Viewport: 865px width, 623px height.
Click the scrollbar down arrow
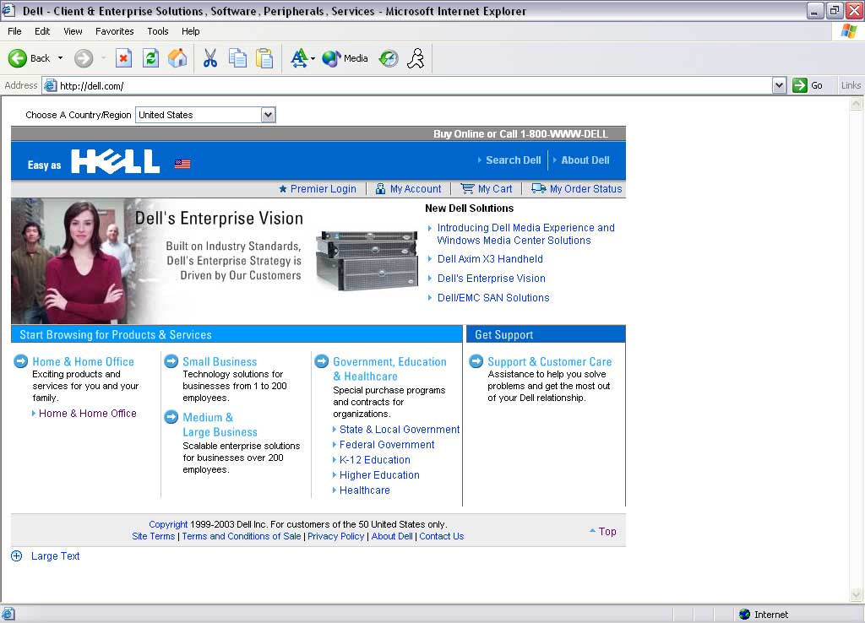pyautogui.click(x=857, y=594)
